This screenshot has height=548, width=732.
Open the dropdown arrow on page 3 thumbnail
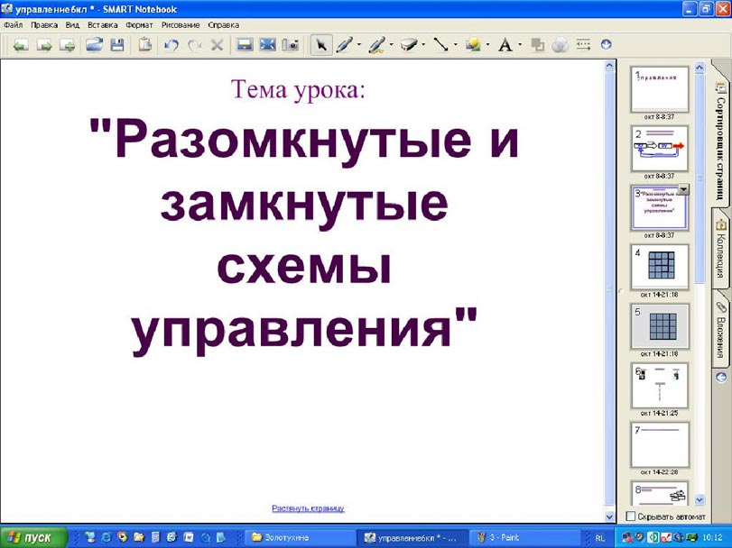(x=683, y=189)
